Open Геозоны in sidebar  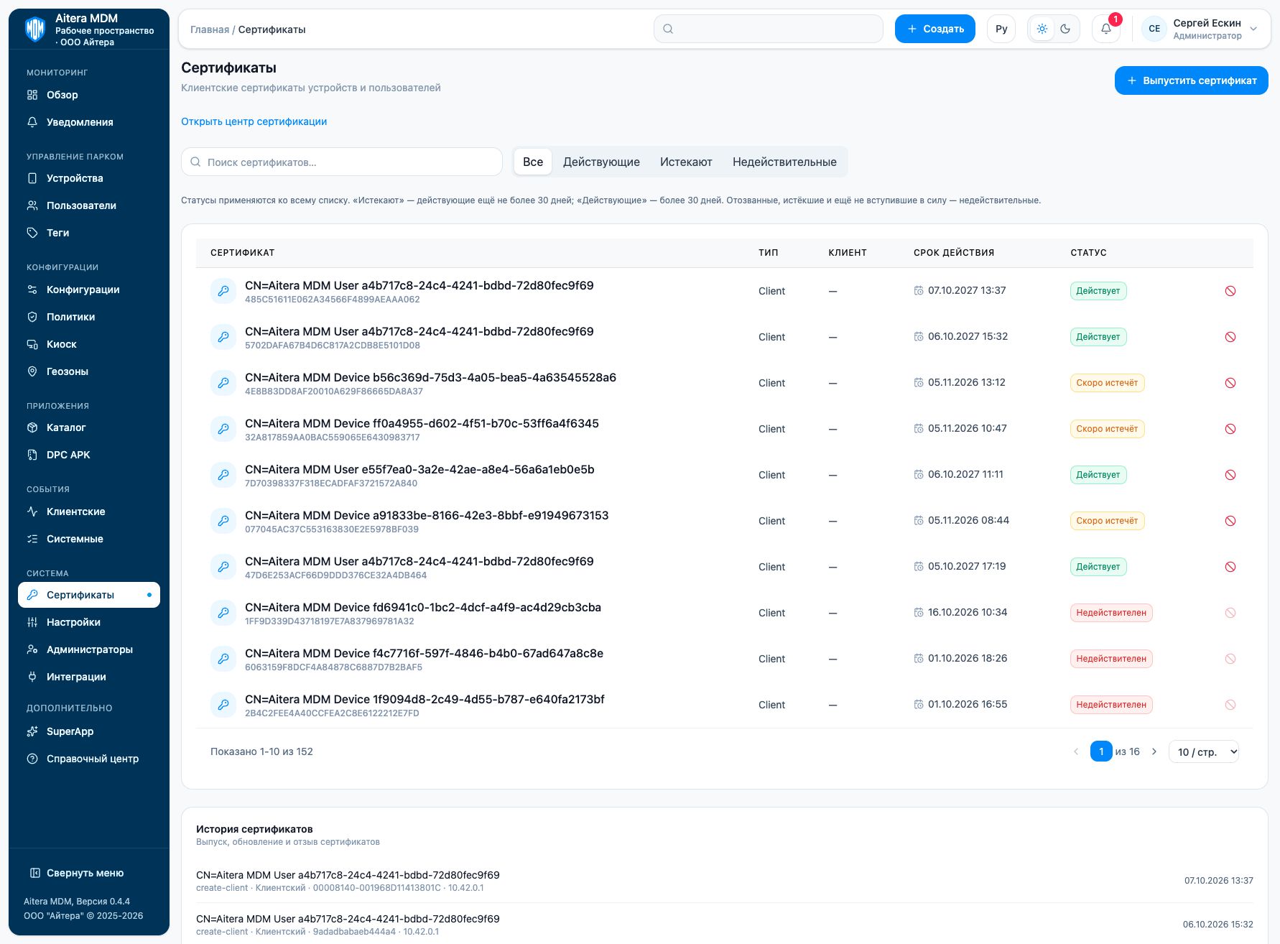click(89, 371)
